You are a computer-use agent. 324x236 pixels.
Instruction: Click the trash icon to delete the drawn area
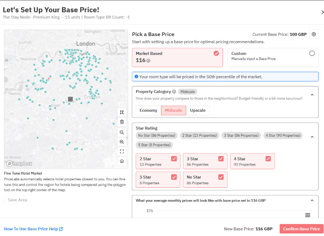(x=122, y=122)
